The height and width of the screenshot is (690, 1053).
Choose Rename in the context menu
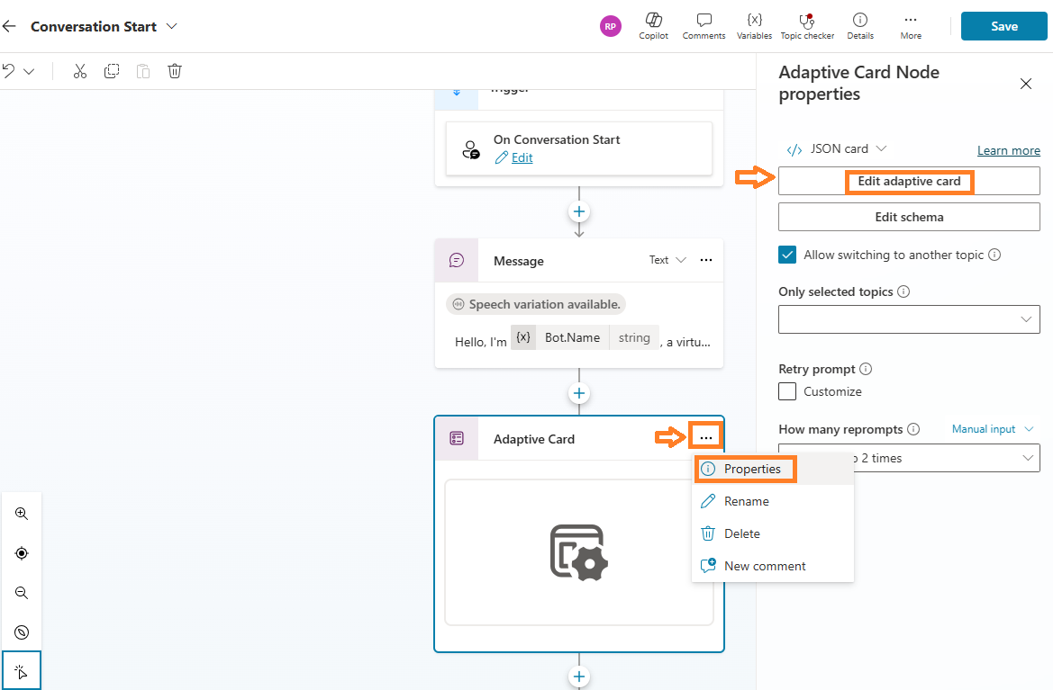746,501
